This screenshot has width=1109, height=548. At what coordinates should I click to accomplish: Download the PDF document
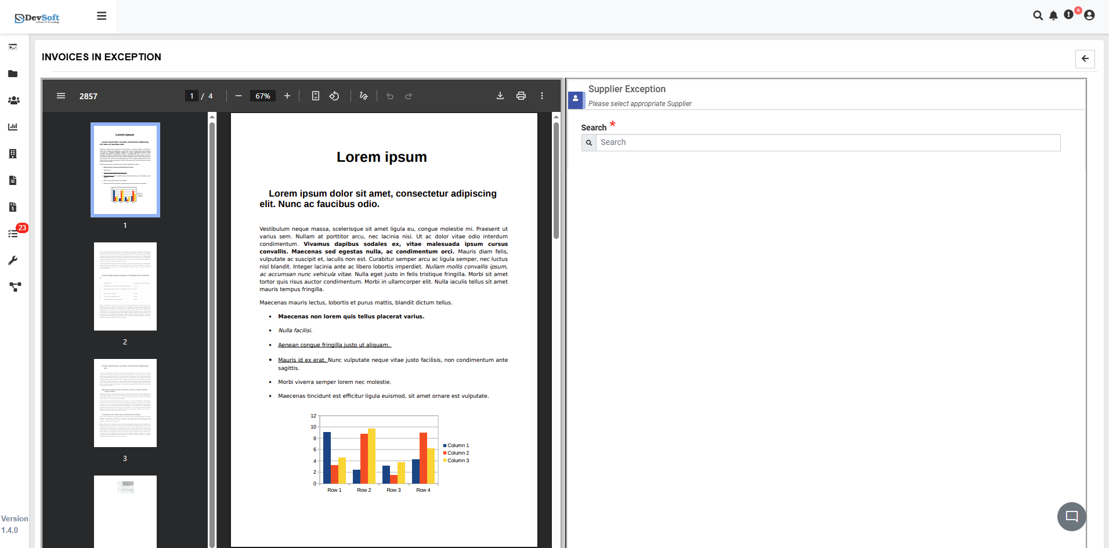tap(500, 96)
